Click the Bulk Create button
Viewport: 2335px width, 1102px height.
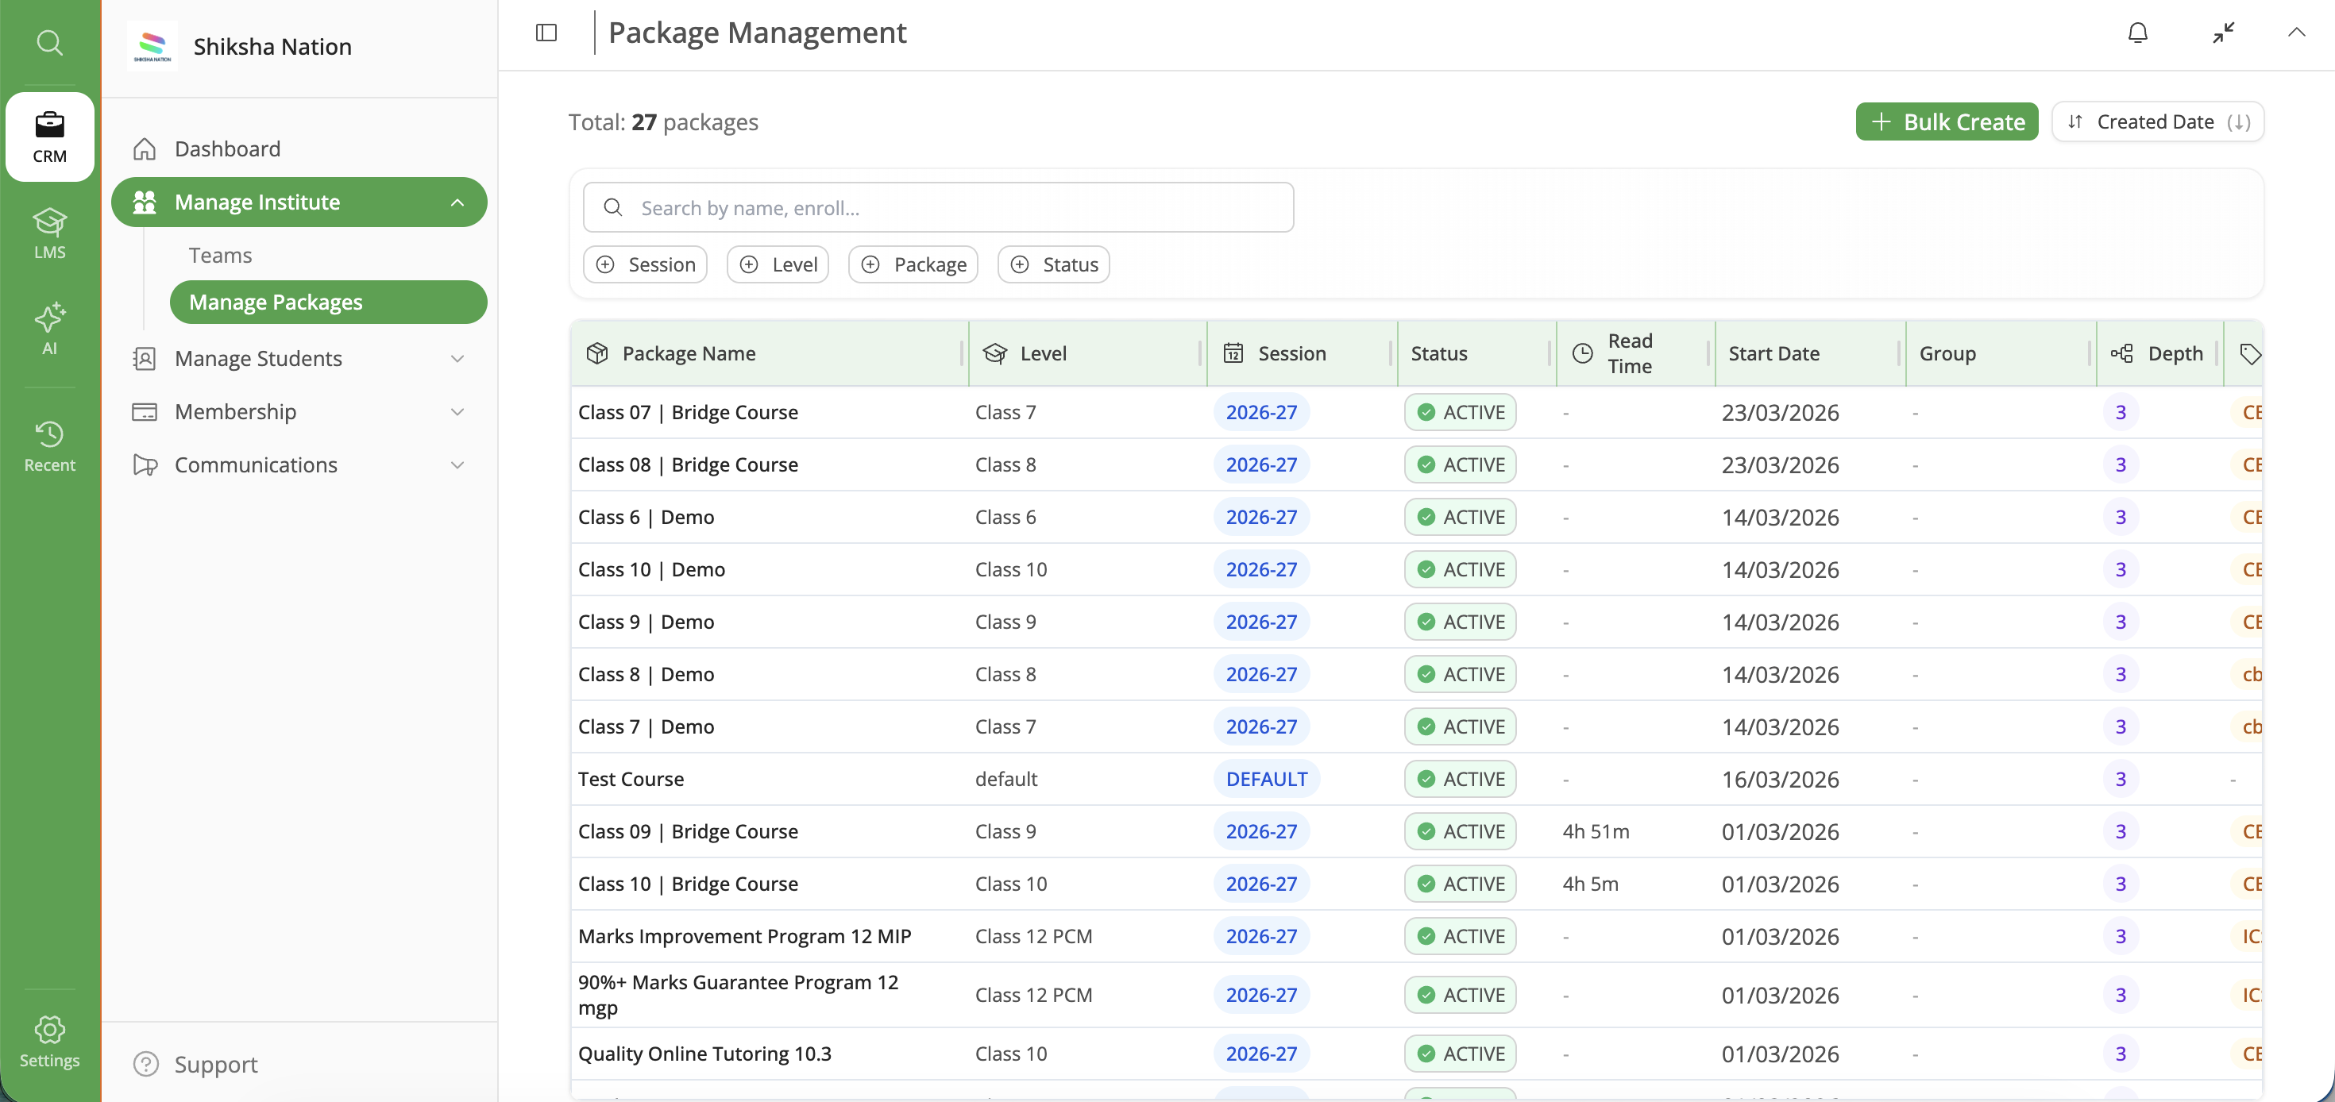[x=1946, y=121]
